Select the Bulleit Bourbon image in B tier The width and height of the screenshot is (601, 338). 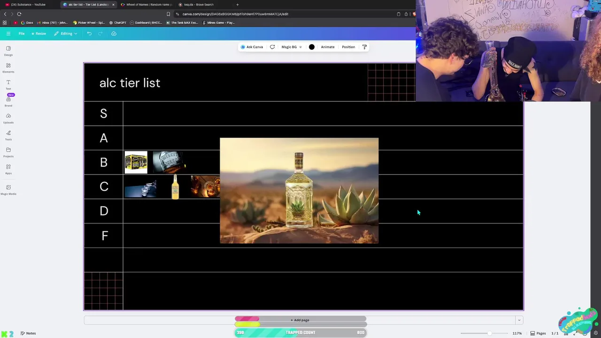(x=169, y=162)
